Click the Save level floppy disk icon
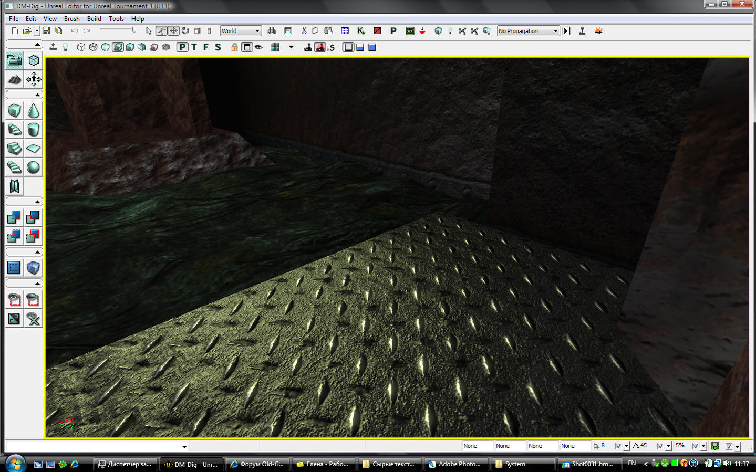This screenshot has width=756, height=472. (x=46, y=31)
